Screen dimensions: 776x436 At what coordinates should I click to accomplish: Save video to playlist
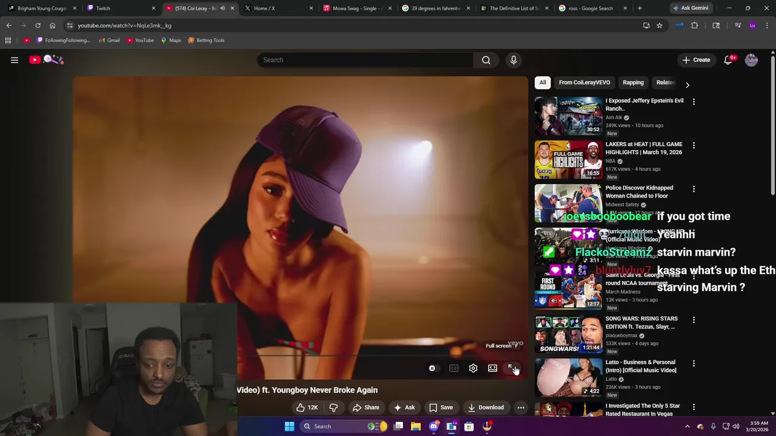[x=441, y=408]
